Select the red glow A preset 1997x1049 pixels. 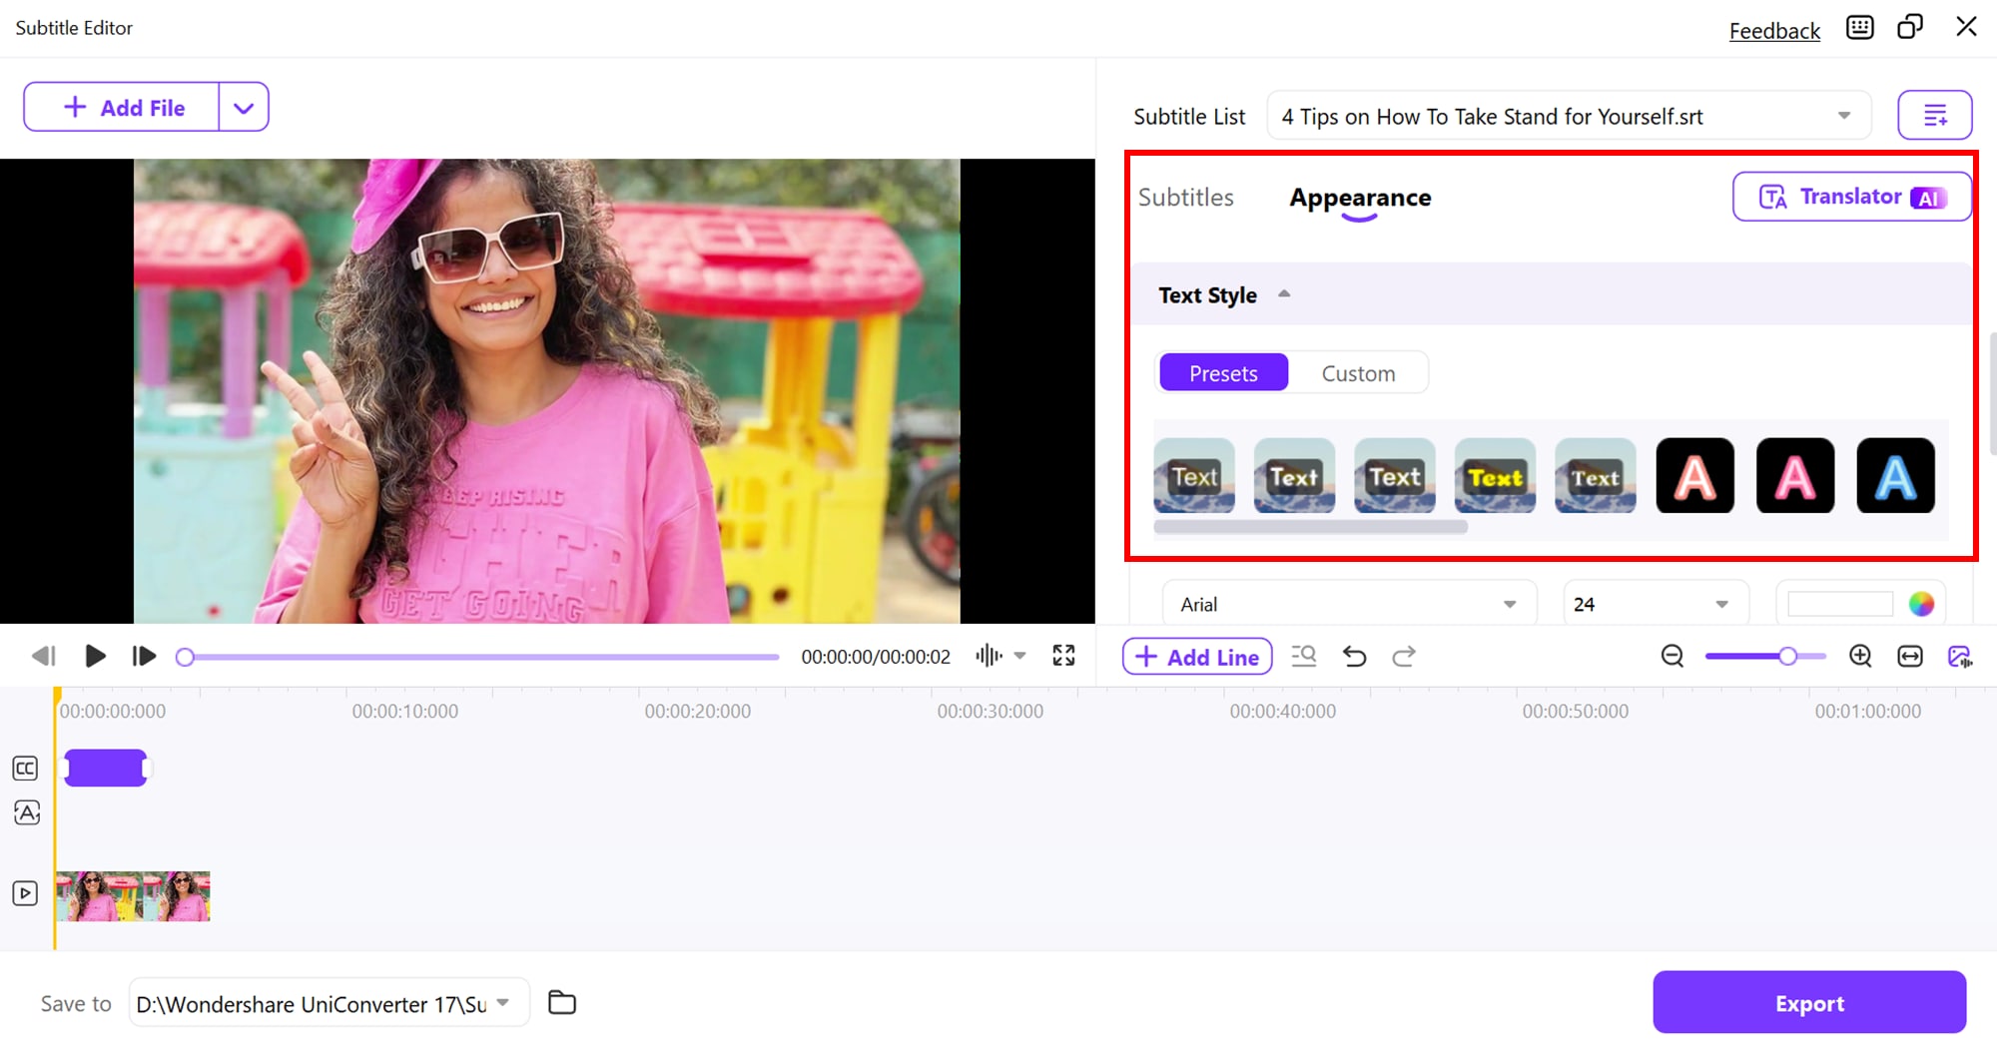pos(1695,476)
